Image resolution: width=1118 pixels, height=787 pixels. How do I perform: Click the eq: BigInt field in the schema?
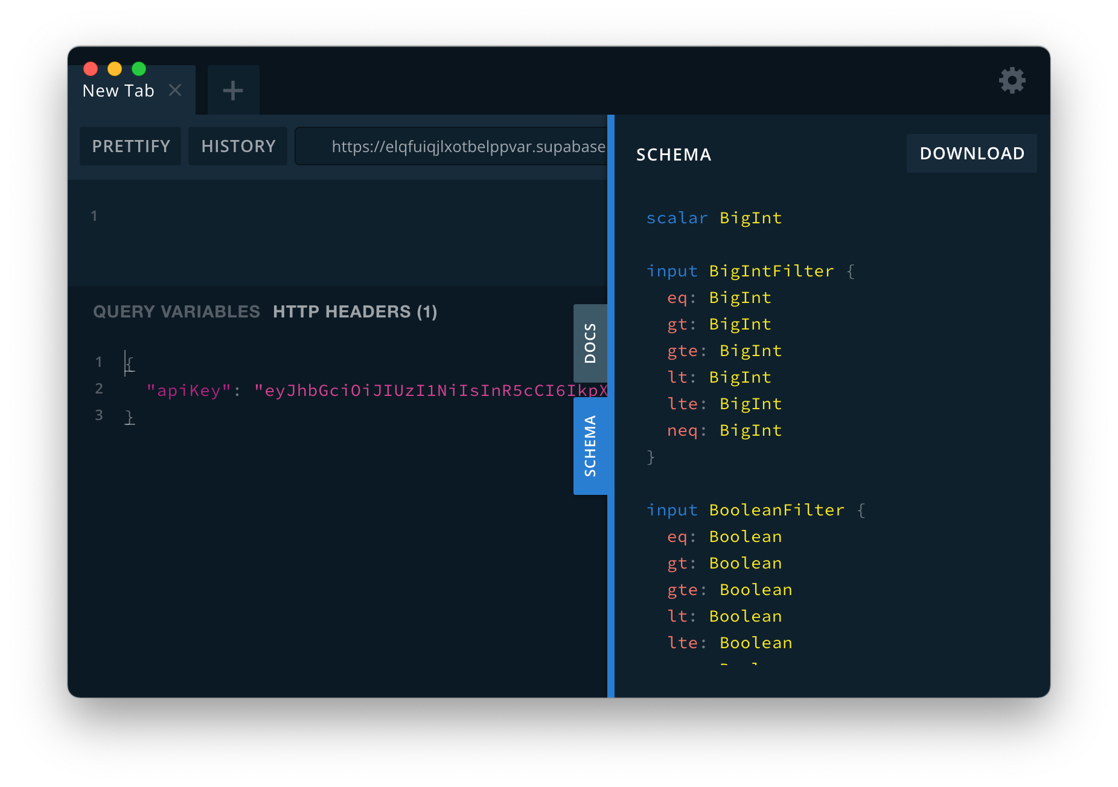[718, 297]
